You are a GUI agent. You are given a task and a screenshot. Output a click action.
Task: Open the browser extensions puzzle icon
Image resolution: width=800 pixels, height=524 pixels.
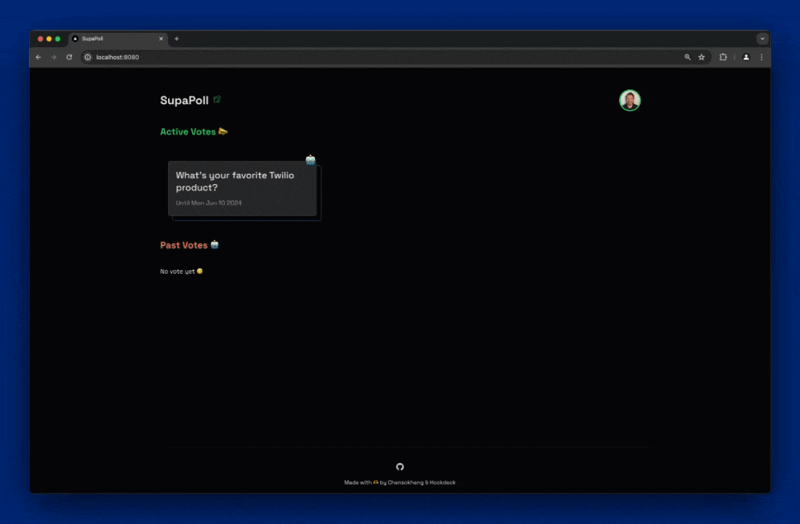click(x=723, y=57)
